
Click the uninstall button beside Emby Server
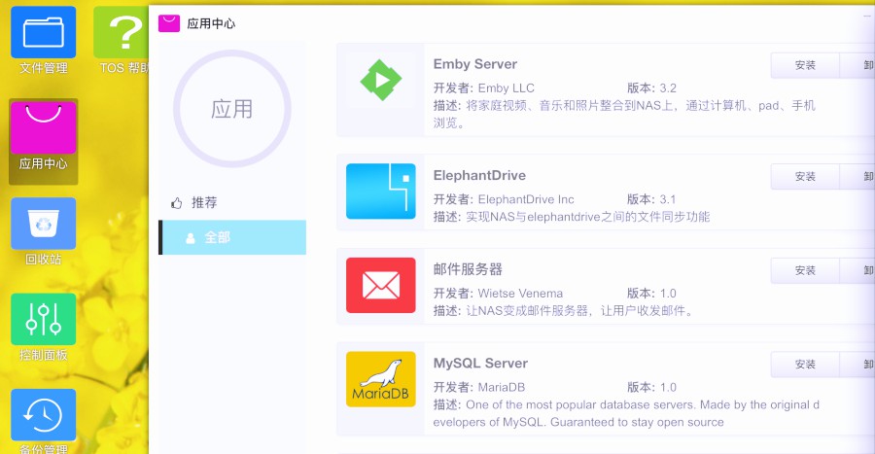(857, 65)
